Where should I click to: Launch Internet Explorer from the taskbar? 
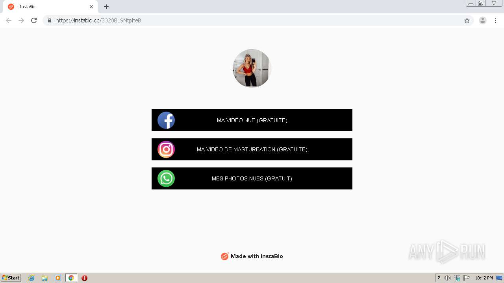pyautogui.click(x=31, y=278)
